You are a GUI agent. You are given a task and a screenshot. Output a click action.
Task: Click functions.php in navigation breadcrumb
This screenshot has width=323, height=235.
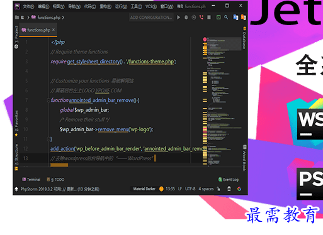(46, 18)
